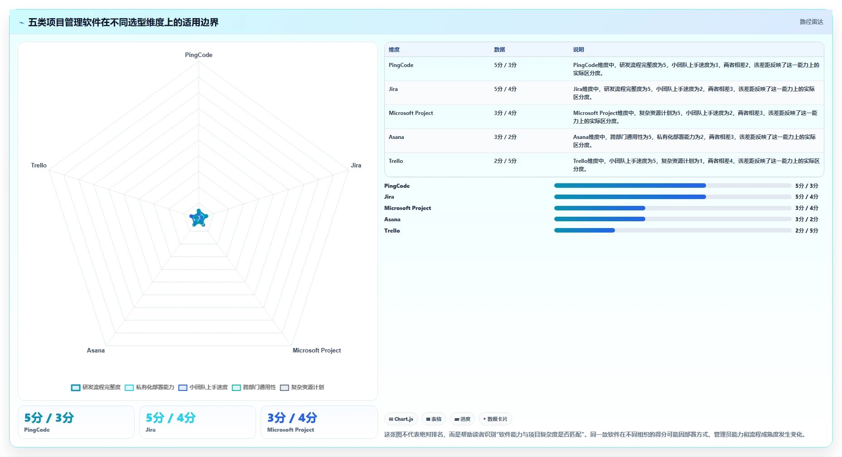Toggle the 小团队上手速度 legend color box

183,387
